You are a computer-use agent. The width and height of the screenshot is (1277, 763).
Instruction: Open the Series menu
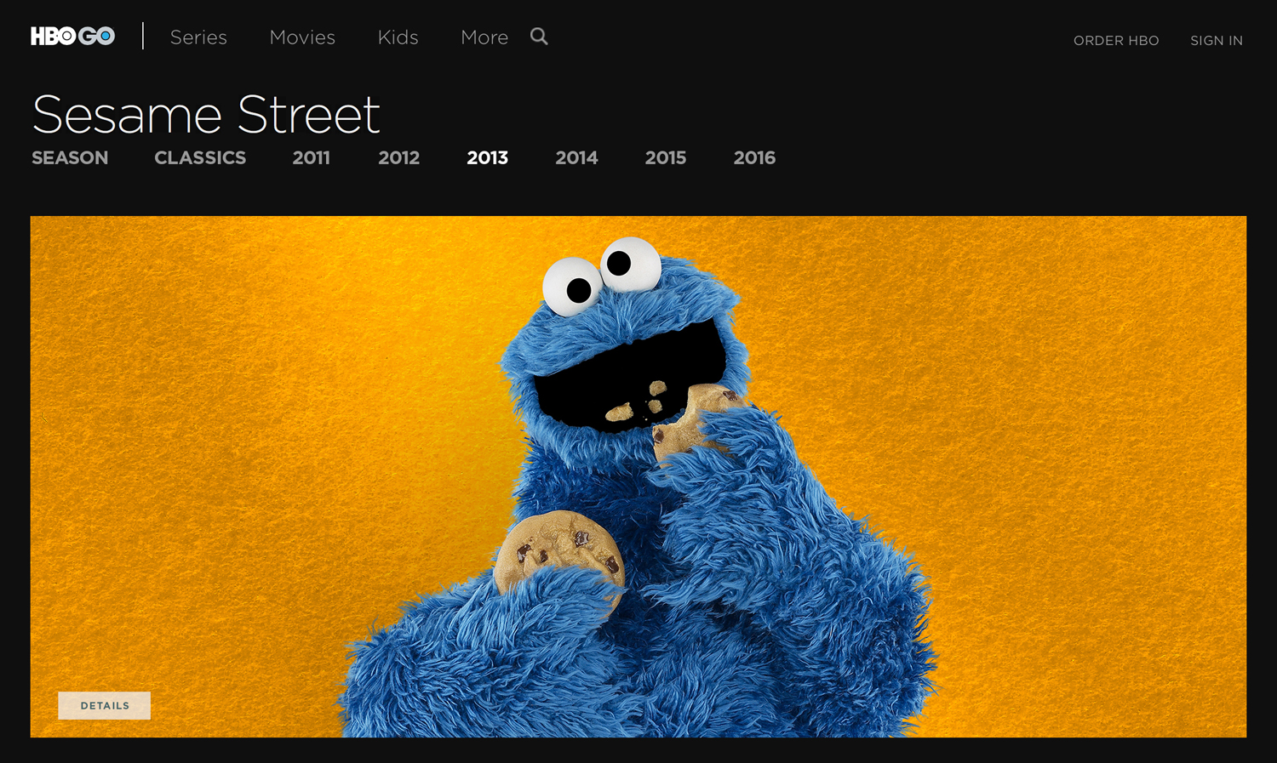pyautogui.click(x=198, y=37)
